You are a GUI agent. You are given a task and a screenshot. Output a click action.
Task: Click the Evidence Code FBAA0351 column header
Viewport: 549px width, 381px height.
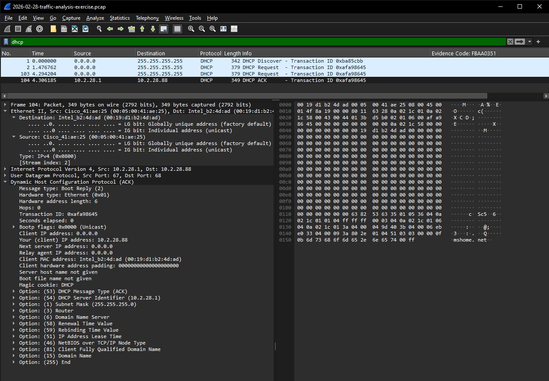coord(489,53)
